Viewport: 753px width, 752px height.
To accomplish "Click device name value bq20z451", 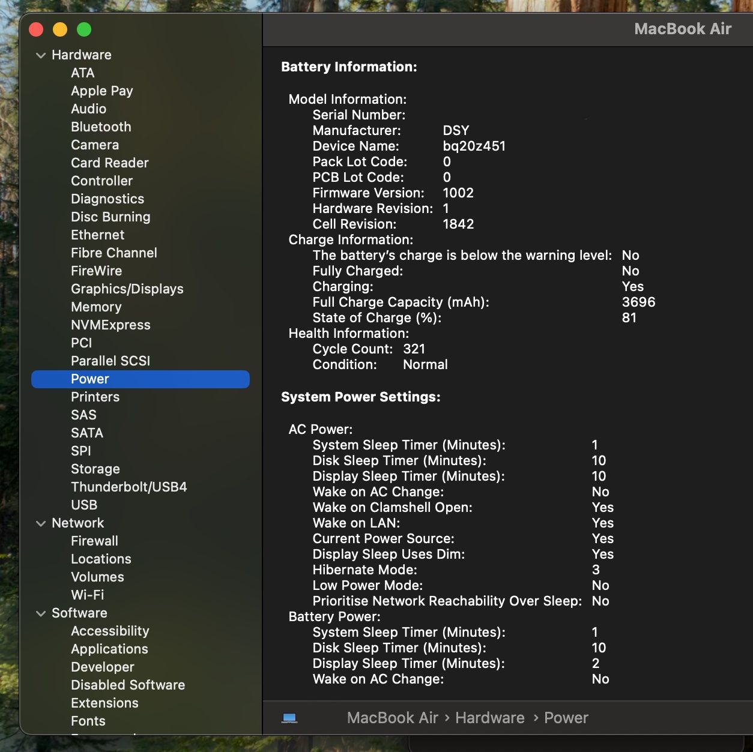I will point(474,146).
